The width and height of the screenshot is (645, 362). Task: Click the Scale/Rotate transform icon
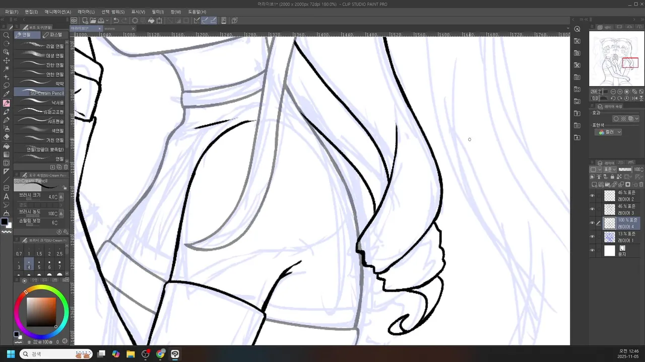(x=159, y=20)
